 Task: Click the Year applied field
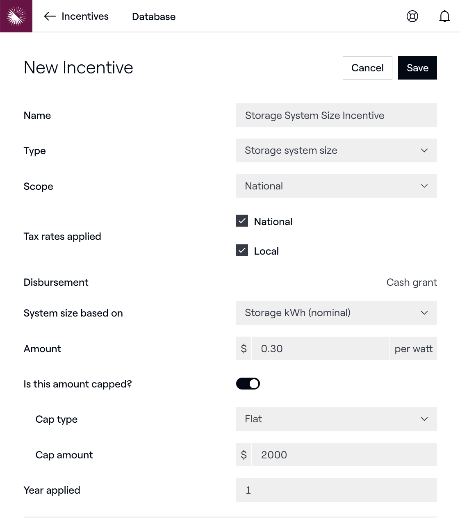336,490
